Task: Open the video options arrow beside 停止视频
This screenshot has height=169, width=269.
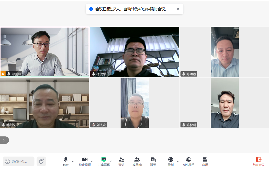Action: [x=92, y=161]
